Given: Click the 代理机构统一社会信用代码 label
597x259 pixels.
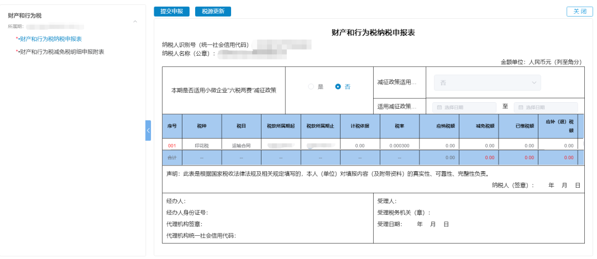Looking at the screenshot, I should [201, 235].
